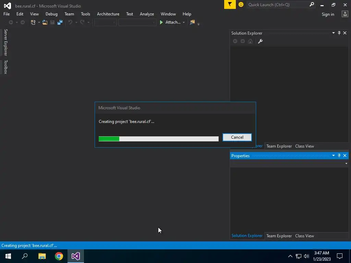Open the Windows action center notification icon
This screenshot has width=351, height=263.
pyautogui.click(x=340, y=256)
